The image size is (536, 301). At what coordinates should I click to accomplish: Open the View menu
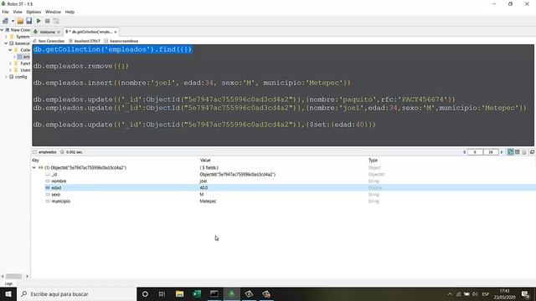coord(18,12)
